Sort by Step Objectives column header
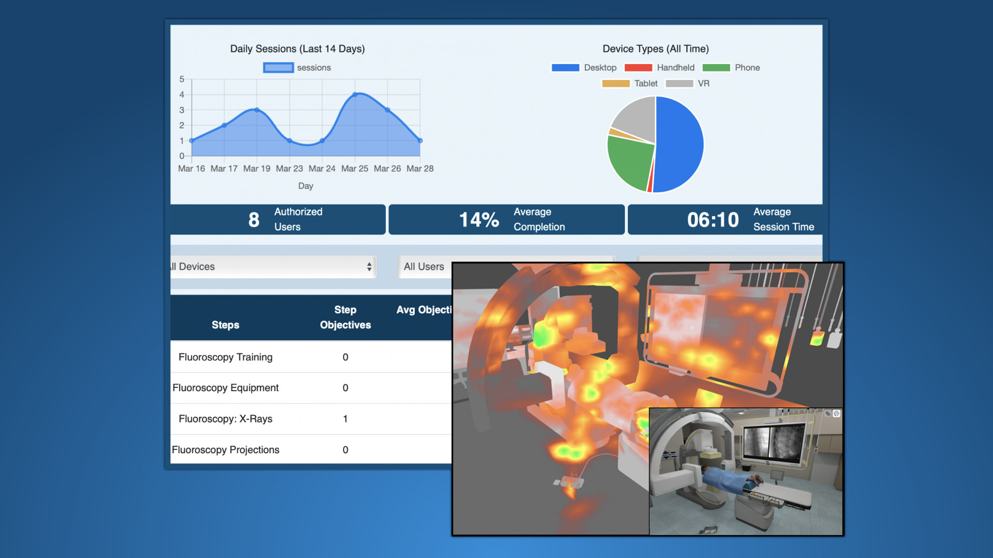Viewport: 993px width, 558px height. point(345,317)
